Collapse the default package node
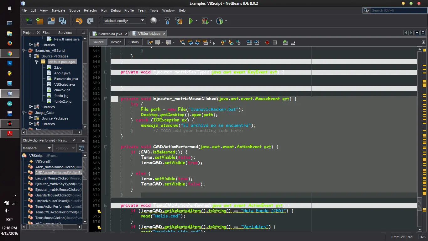The image size is (428, 241). (36, 62)
